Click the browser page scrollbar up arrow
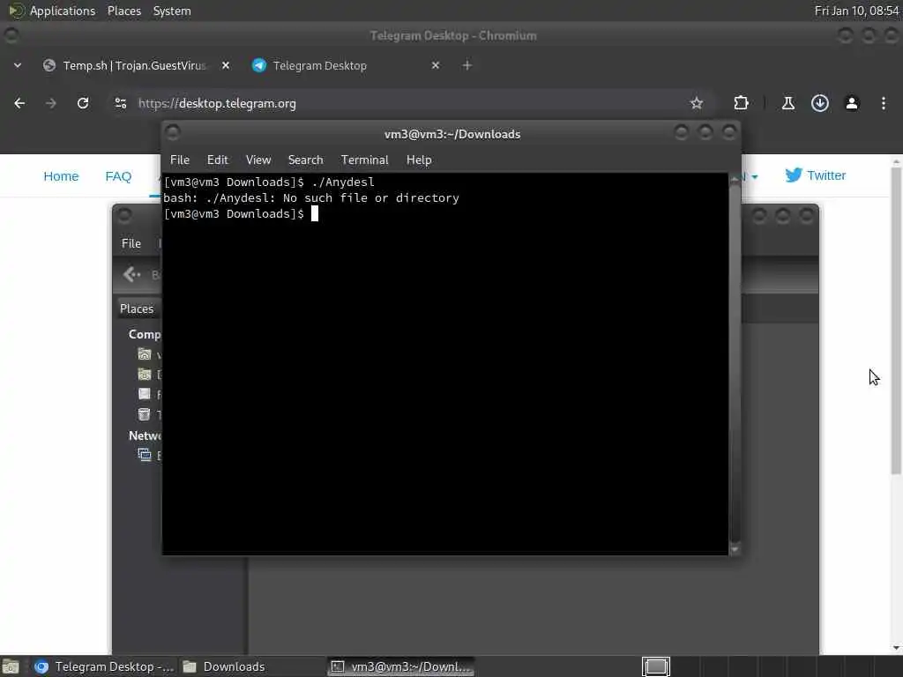This screenshot has height=677, width=903. tap(896, 161)
